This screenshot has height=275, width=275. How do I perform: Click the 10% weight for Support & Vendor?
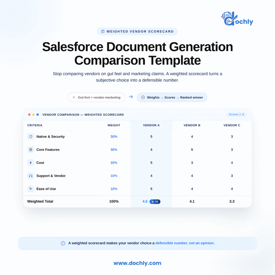click(x=114, y=176)
